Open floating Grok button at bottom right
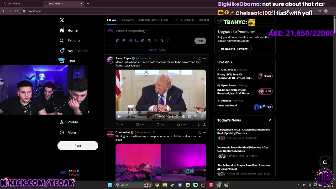The height and width of the screenshot is (189, 336). coord(325,162)
